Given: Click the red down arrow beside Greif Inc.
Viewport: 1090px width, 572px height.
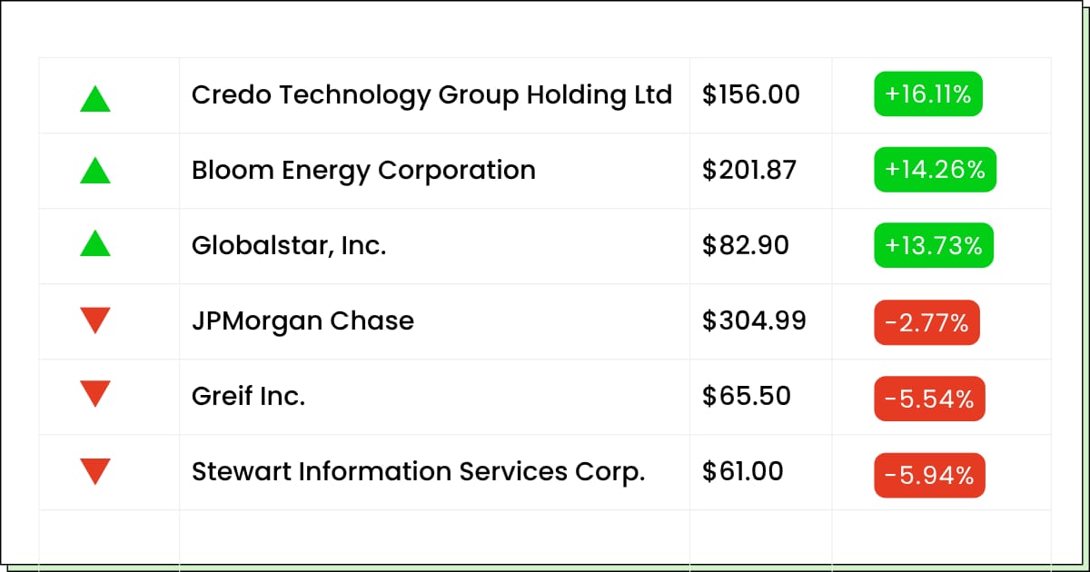Looking at the screenshot, I should point(95,393).
